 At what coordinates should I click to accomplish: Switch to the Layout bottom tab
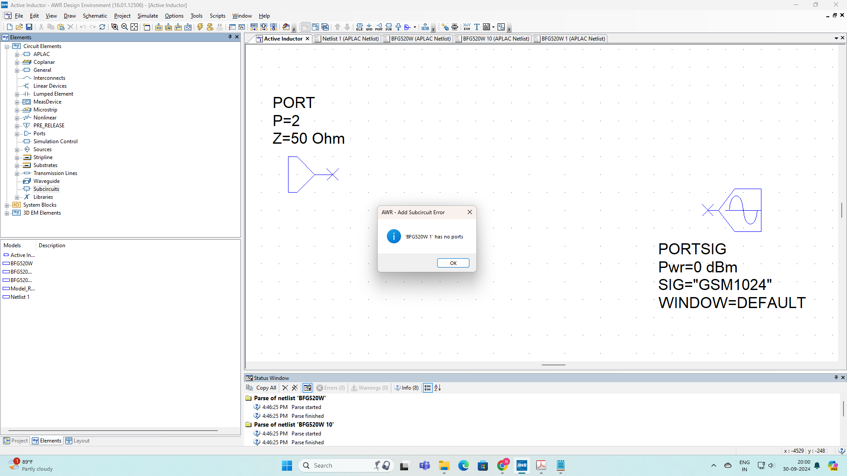pos(78,441)
